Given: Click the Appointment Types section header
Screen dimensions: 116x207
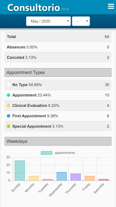Looking at the screenshot, I should click(x=58, y=73).
